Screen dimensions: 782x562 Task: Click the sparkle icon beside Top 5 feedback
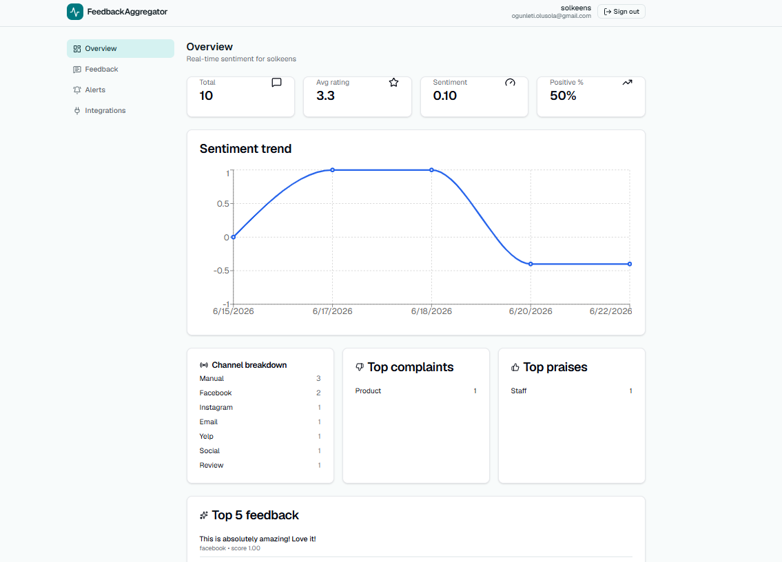[203, 515]
